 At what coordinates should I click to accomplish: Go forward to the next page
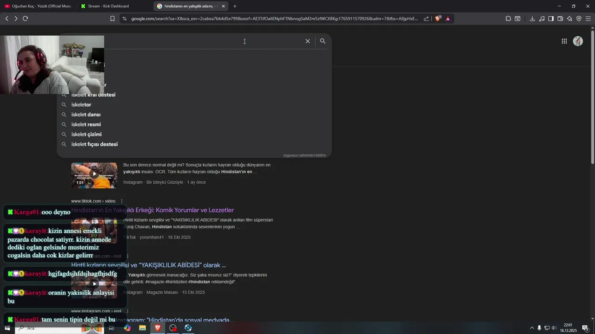click(x=16, y=19)
